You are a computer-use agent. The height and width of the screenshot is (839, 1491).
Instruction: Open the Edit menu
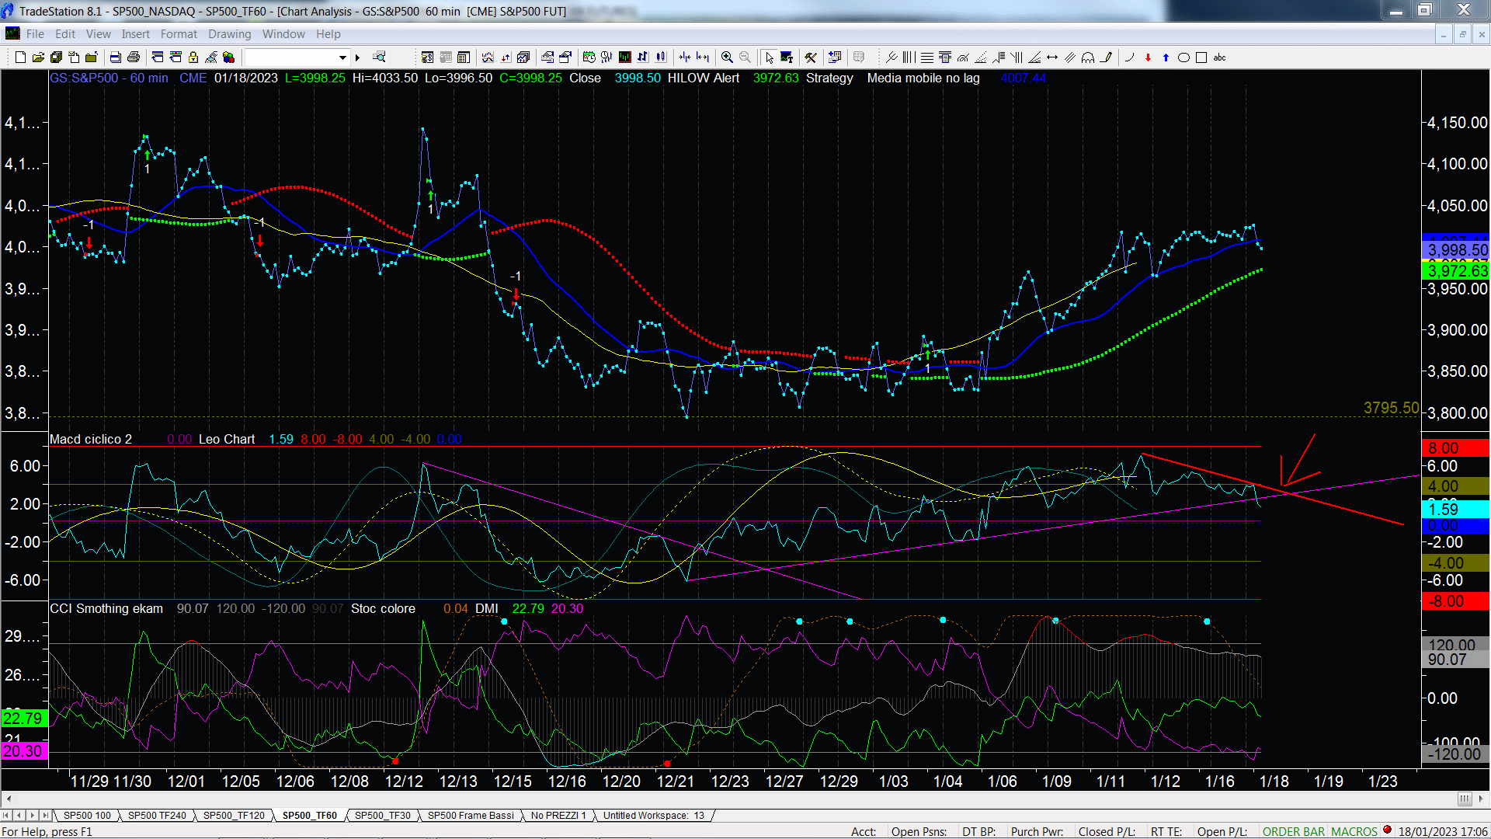coord(65,34)
